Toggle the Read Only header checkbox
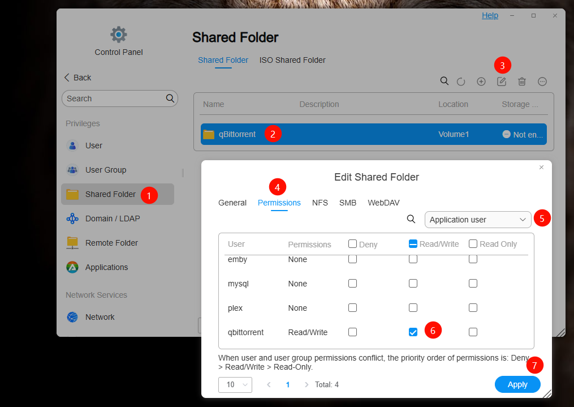 tap(473, 243)
